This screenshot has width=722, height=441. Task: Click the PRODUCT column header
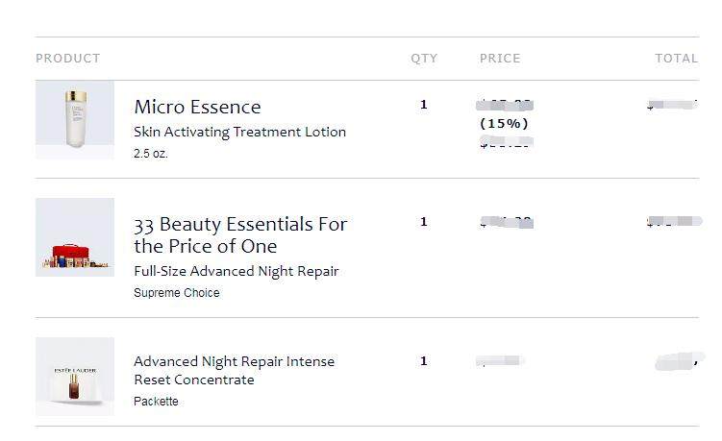coord(68,59)
